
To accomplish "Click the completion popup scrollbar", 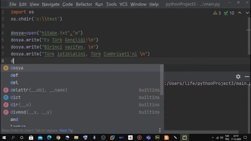I will pos(162,80).
